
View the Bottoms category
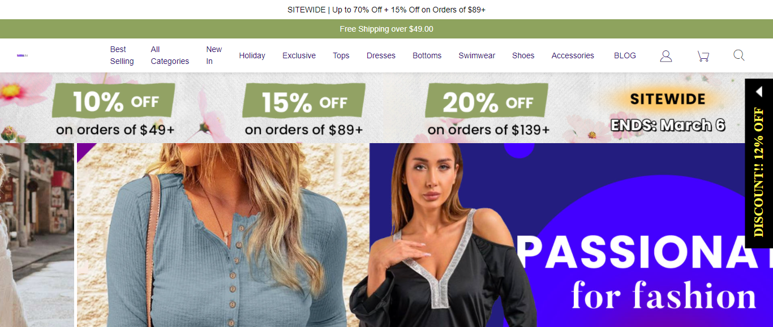click(427, 55)
